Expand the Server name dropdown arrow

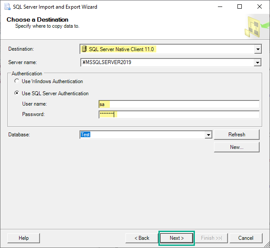click(x=257, y=62)
